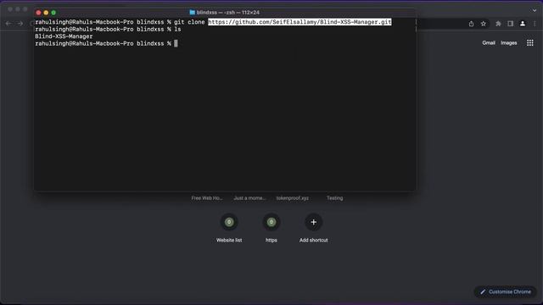The height and width of the screenshot is (305, 543).
Task: Open Chrome profile avatar icon
Action: tap(523, 24)
